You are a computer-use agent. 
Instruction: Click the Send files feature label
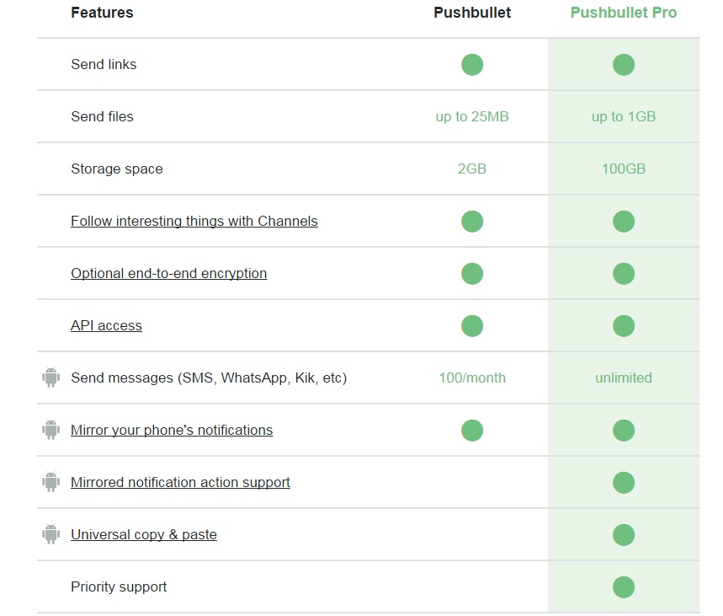pos(102,116)
